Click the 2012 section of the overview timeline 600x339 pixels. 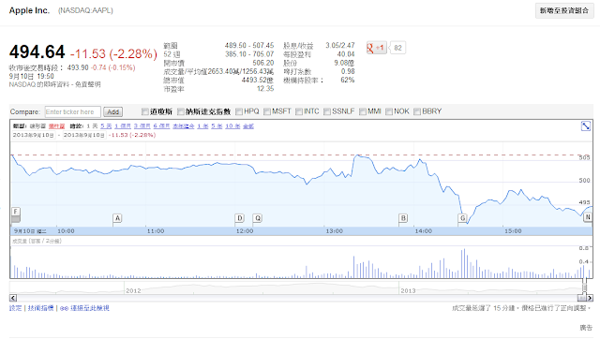point(133,291)
